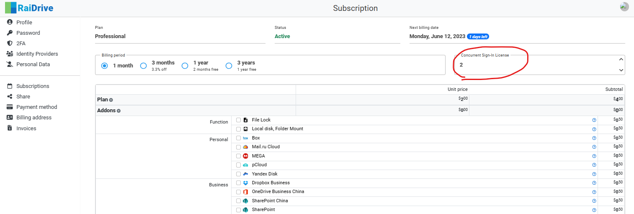Click the 2FA shield icon
Image resolution: width=634 pixels, height=214 pixels.
click(10, 43)
